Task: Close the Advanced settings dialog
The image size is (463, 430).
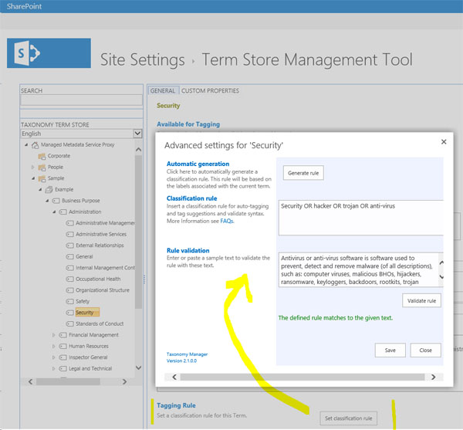Action: (444, 142)
